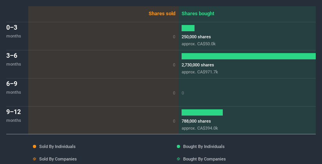
Task: Click the 788,000 shares value
Action: coord(196,121)
